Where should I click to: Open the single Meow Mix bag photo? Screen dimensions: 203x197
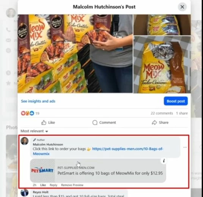point(162,65)
